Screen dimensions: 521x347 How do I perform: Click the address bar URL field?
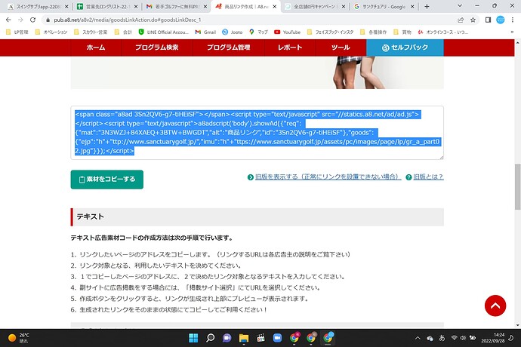tap(249, 20)
